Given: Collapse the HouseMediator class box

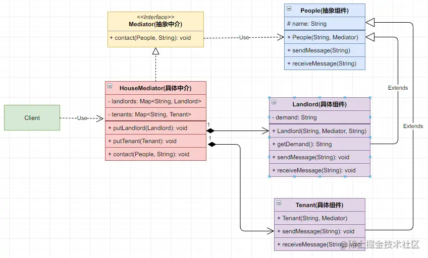Looking at the screenshot, I should pos(110,86).
